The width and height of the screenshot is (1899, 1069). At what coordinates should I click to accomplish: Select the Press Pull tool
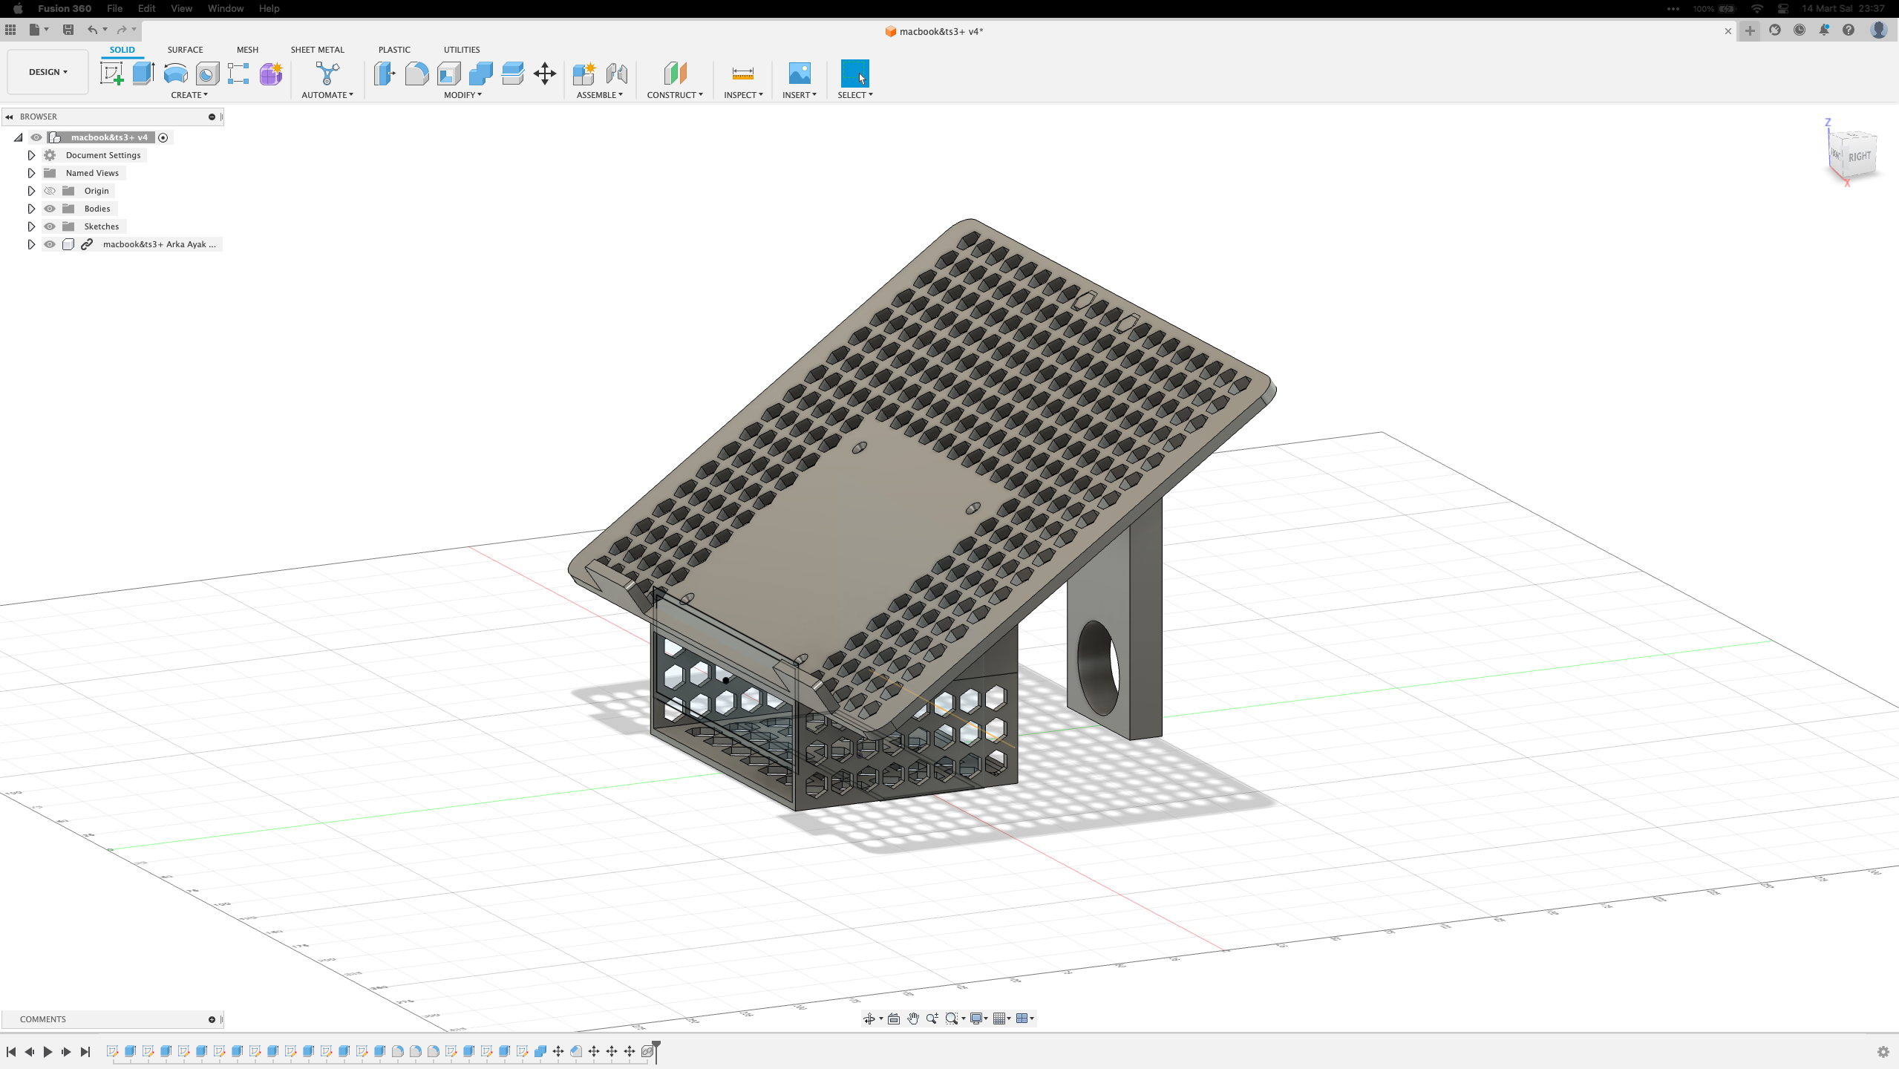click(385, 73)
